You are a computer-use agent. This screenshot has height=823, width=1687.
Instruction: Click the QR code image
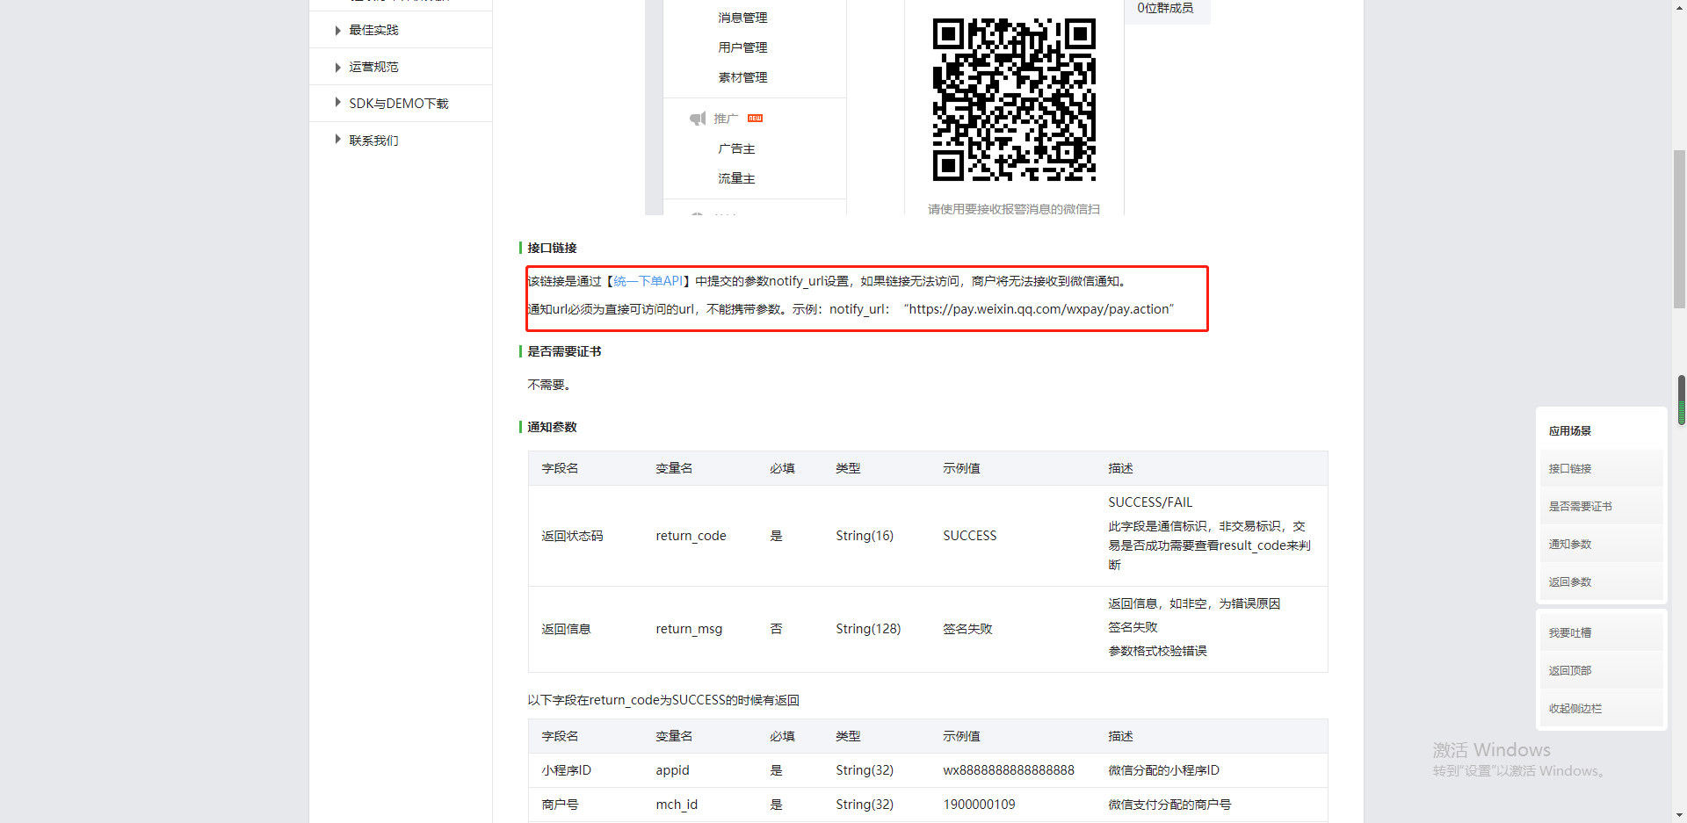1014,99
